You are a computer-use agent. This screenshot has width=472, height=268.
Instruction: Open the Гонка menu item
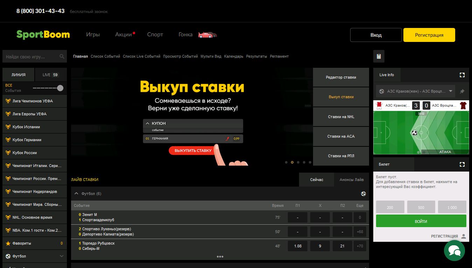click(x=186, y=35)
